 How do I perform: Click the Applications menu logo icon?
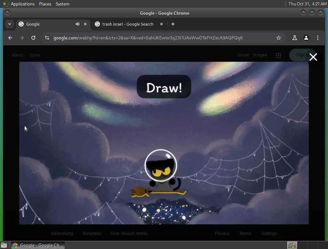click(6, 4)
